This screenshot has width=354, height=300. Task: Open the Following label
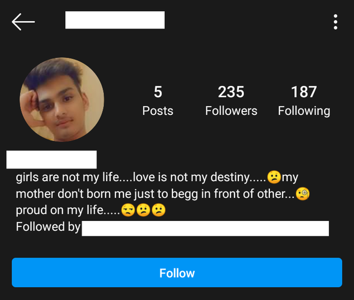point(304,111)
